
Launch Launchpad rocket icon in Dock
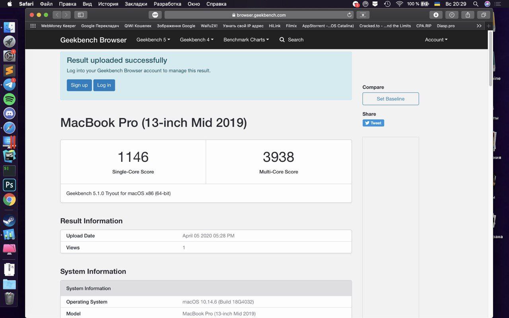click(x=9, y=41)
